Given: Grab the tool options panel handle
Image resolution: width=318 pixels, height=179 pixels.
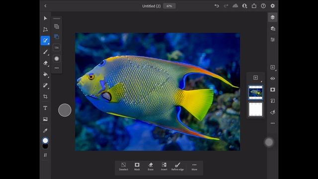Looking at the screenshot, I should [57, 18].
